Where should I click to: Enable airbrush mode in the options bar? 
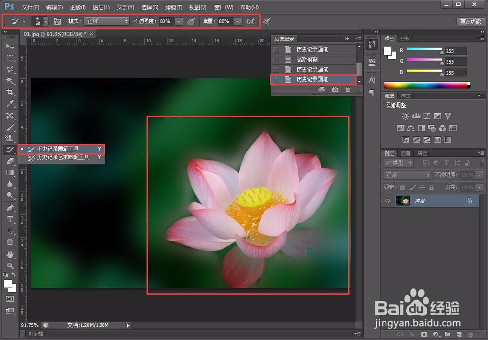coord(251,21)
